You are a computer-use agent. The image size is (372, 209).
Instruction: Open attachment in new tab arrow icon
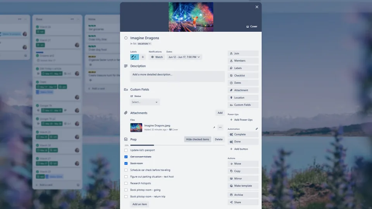[x=214, y=127]
